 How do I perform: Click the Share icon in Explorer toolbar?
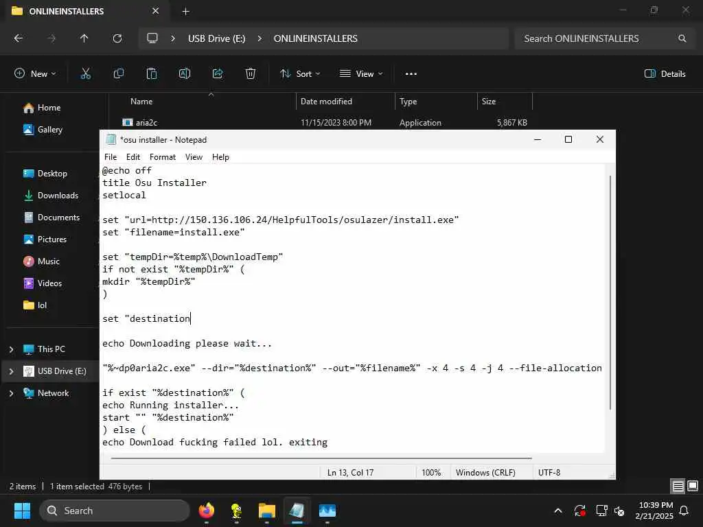point(218,74)
